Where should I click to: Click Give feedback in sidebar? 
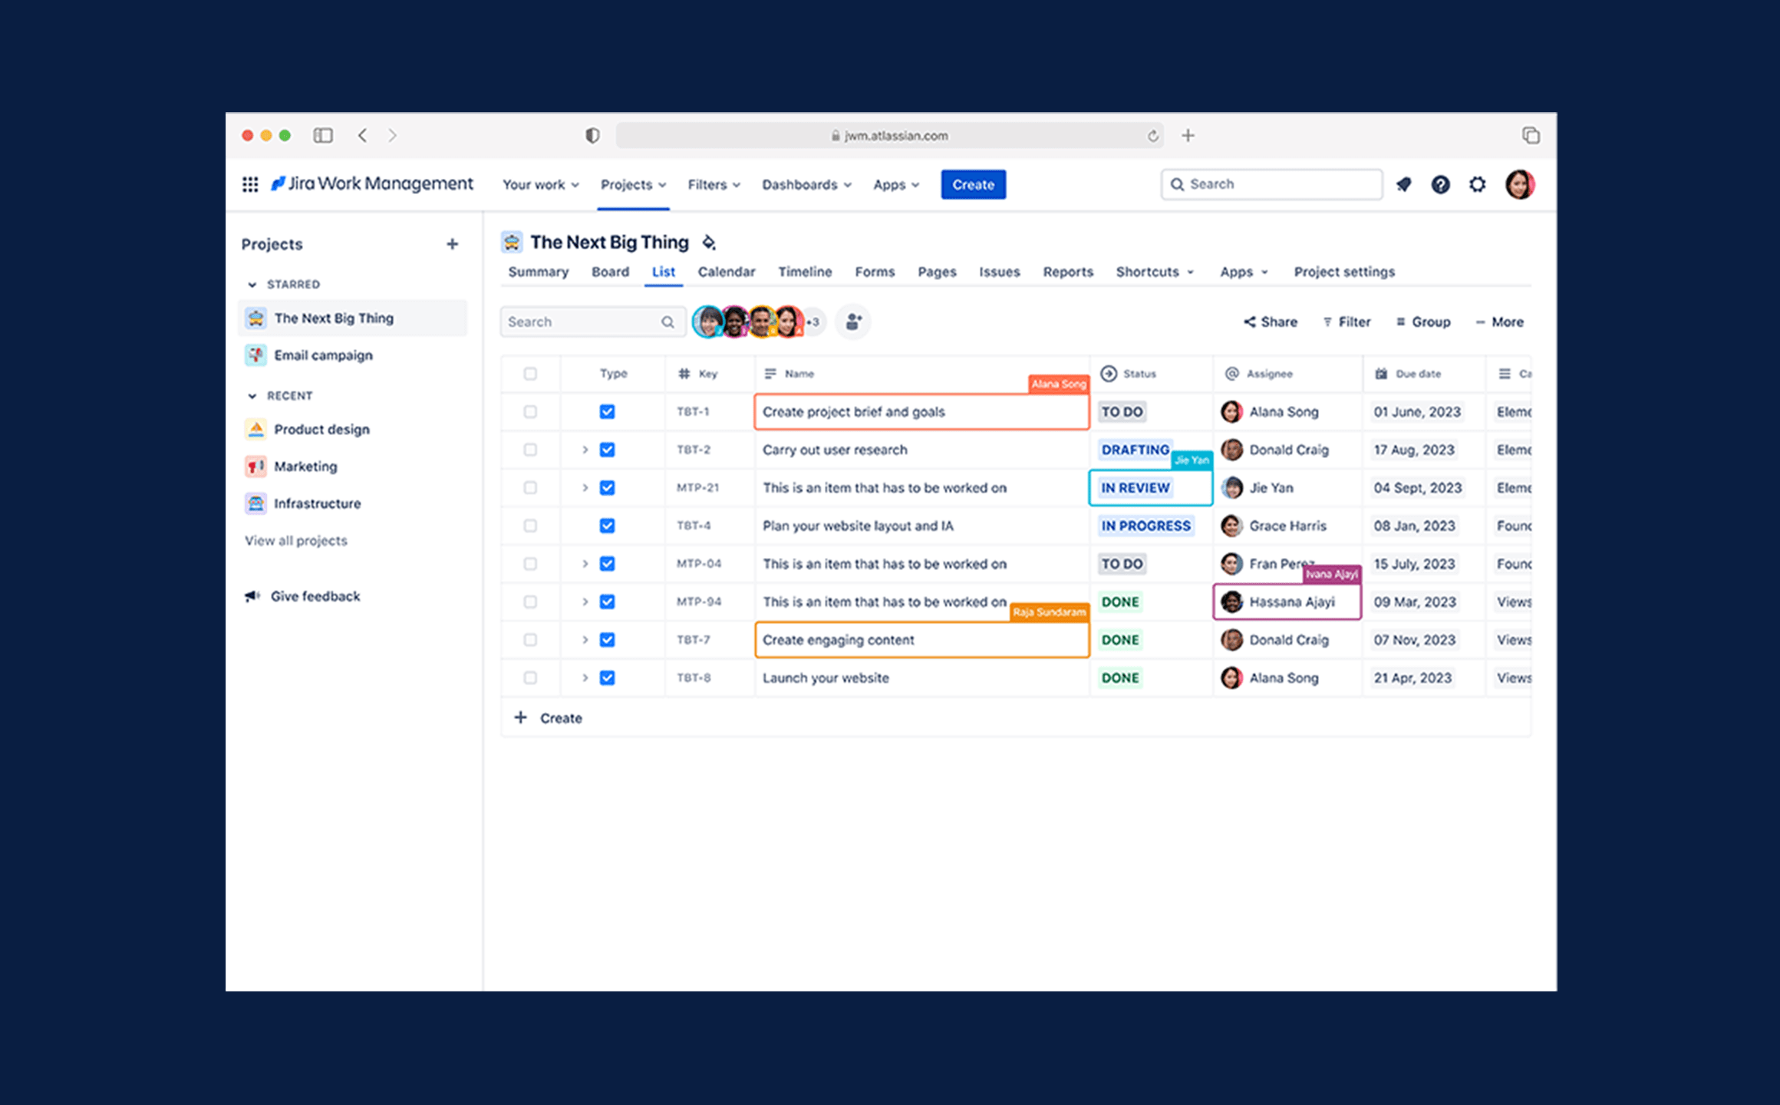point(315,595)
